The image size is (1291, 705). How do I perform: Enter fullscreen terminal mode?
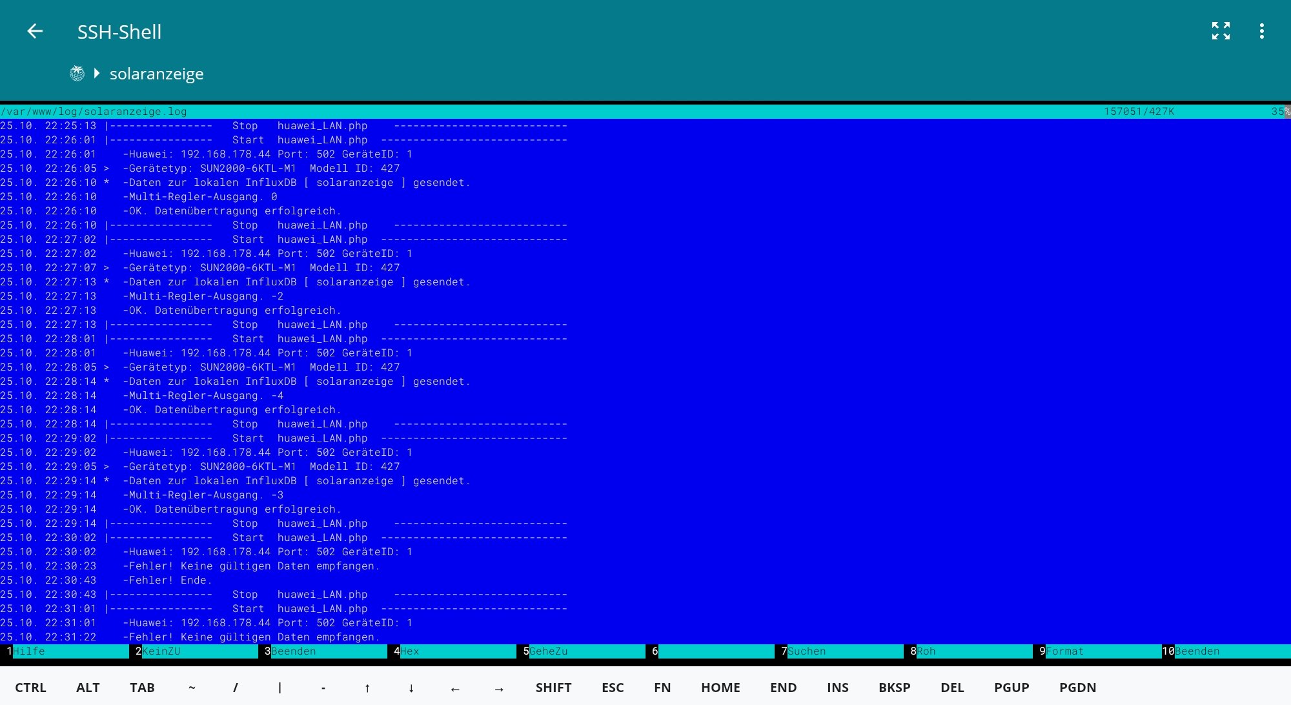point(1221,31)
